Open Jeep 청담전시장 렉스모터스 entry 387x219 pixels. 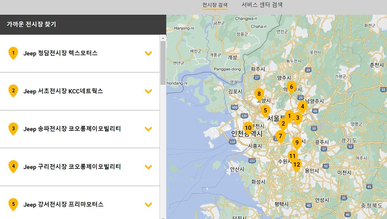(x=80, y=53)
